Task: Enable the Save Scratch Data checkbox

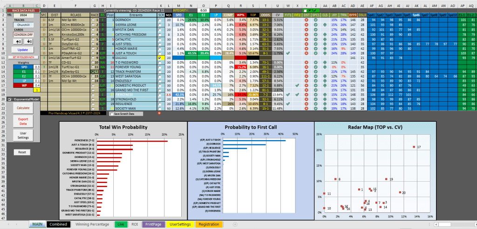Action: pyautogui.click(x=111, y=113)
